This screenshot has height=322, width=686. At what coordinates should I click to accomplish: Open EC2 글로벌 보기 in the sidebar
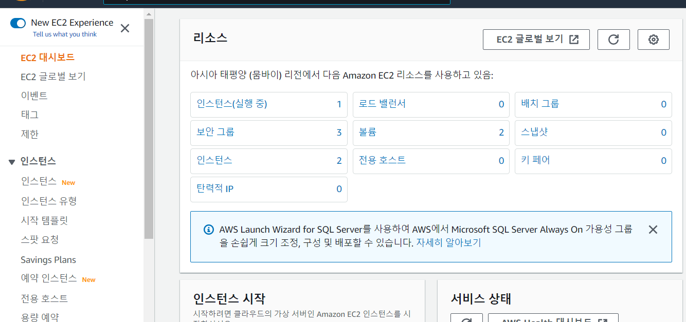pos(53,77)
